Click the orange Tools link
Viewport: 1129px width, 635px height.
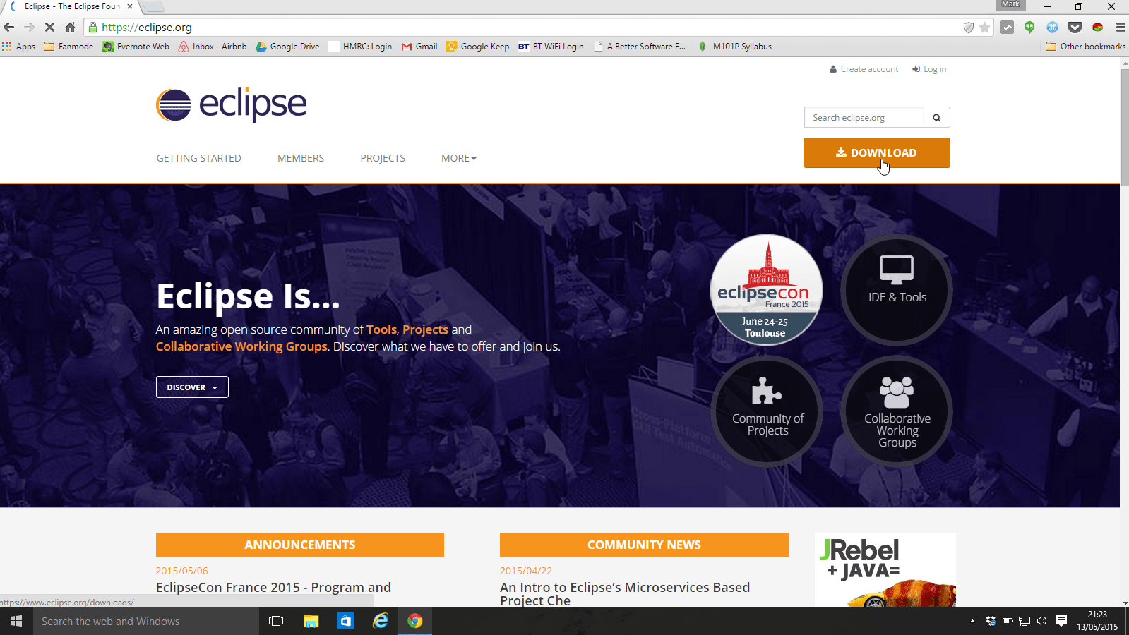coord(381,329)
